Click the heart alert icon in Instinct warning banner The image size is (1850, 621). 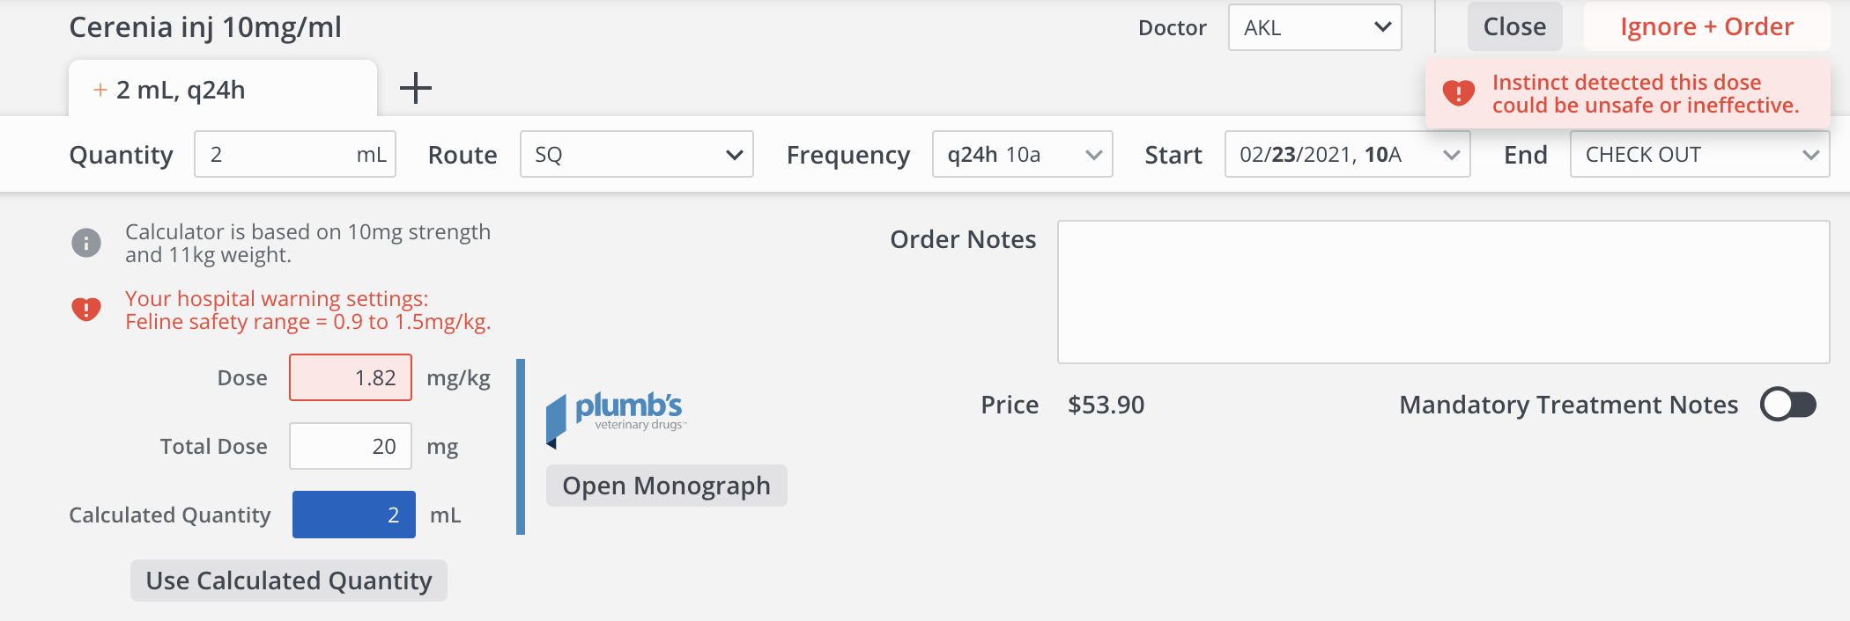(1458, 92)
